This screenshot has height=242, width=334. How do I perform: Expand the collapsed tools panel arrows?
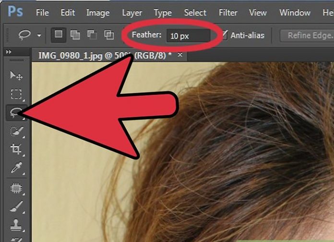(8, 51)
